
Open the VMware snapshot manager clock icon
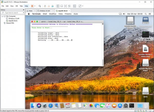45,6
